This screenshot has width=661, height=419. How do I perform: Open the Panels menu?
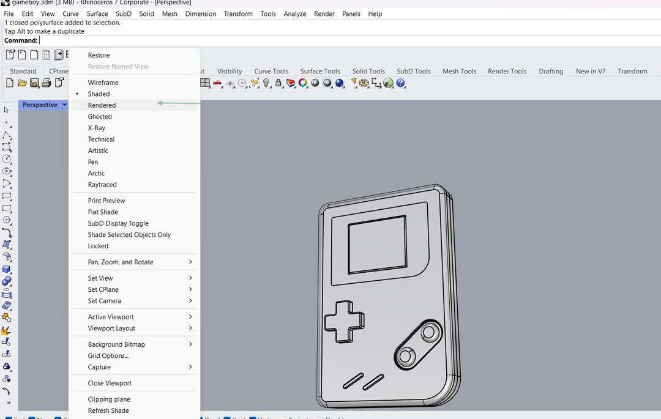point(351,14)
